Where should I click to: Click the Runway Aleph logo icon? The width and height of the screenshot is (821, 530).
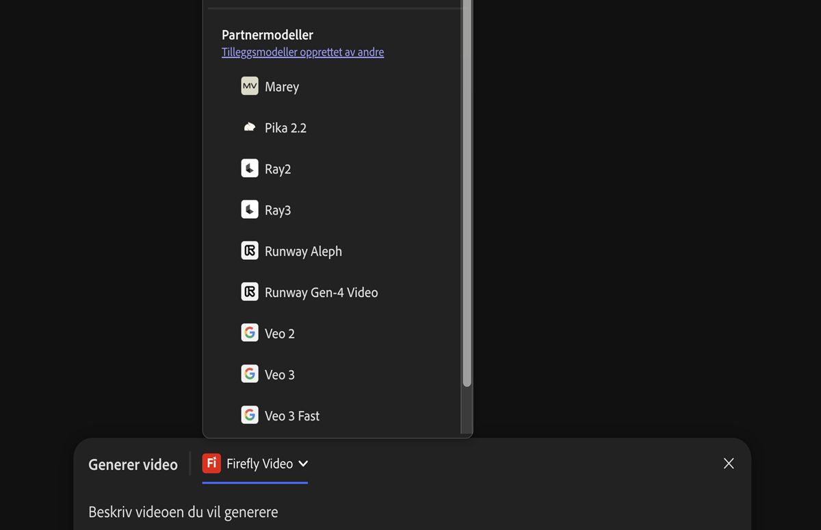tap(250, 251)
